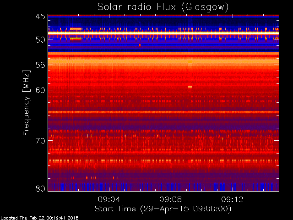Click the '55' frequency tick label
This screenshot has width=293, height=220.
[x=40, y=65]
